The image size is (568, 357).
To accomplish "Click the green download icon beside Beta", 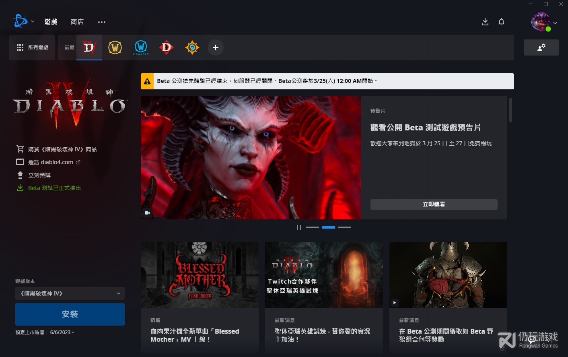I will pos(20,188).
